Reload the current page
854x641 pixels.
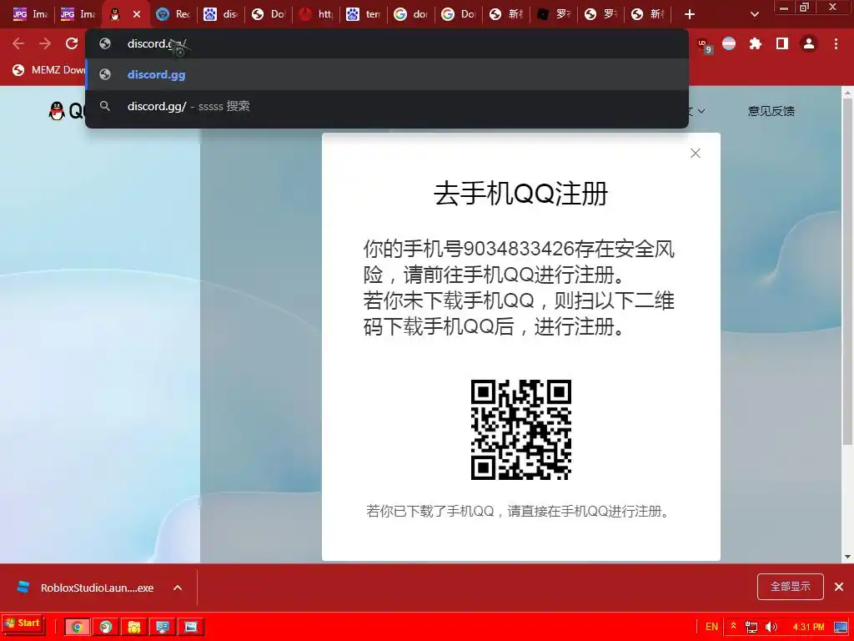[x=72, y=43]
